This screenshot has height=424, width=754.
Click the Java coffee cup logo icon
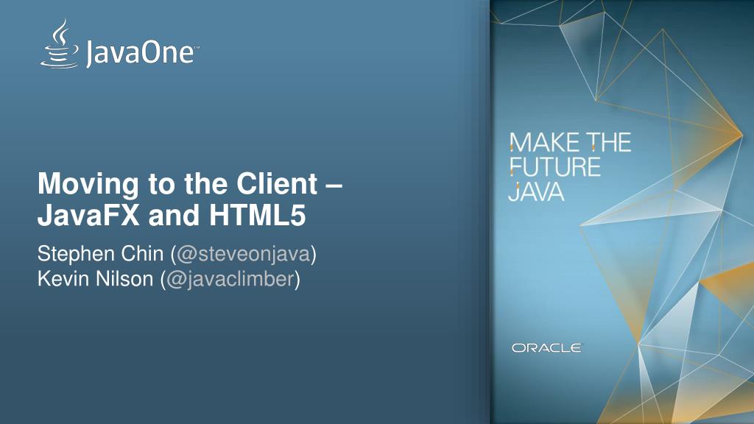pos(59,43)
